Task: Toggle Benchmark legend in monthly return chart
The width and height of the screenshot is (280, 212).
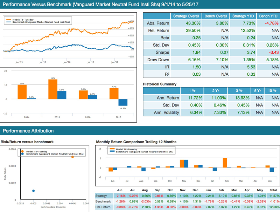Action: (x=143, y=152)
